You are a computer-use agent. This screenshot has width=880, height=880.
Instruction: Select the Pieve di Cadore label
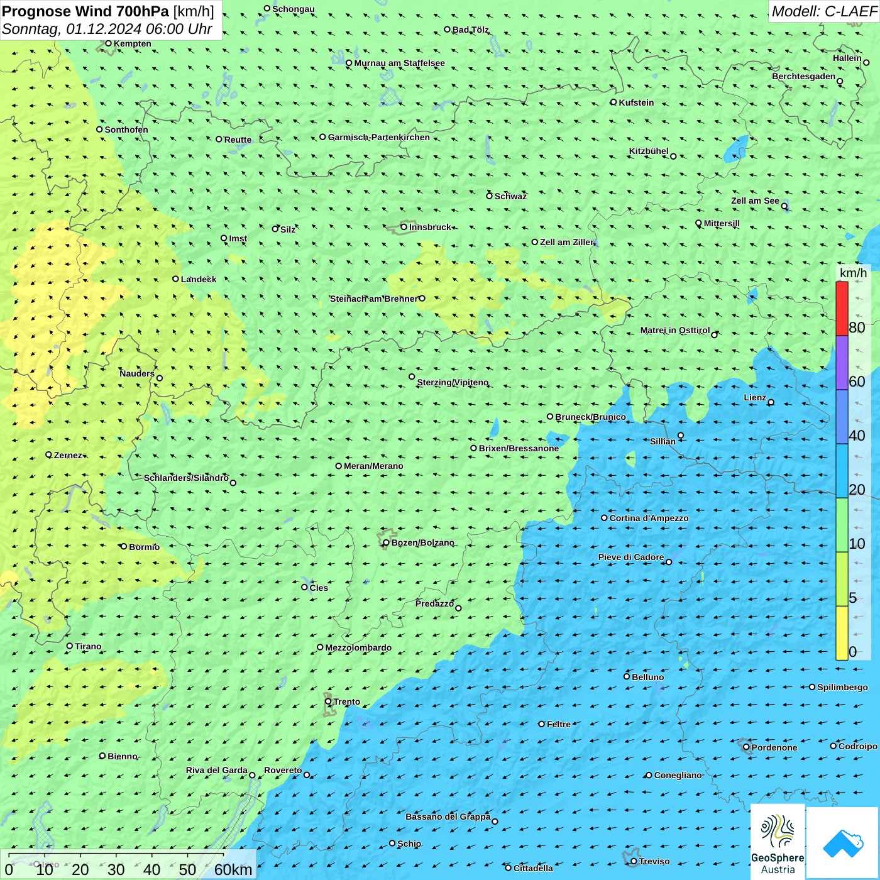point(630,557)
